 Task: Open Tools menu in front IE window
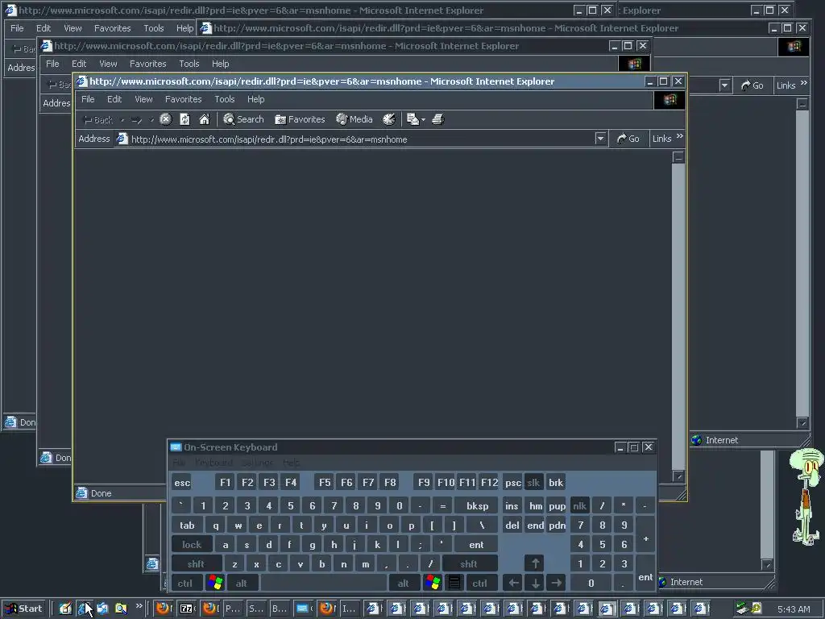(x=225, y=99)
